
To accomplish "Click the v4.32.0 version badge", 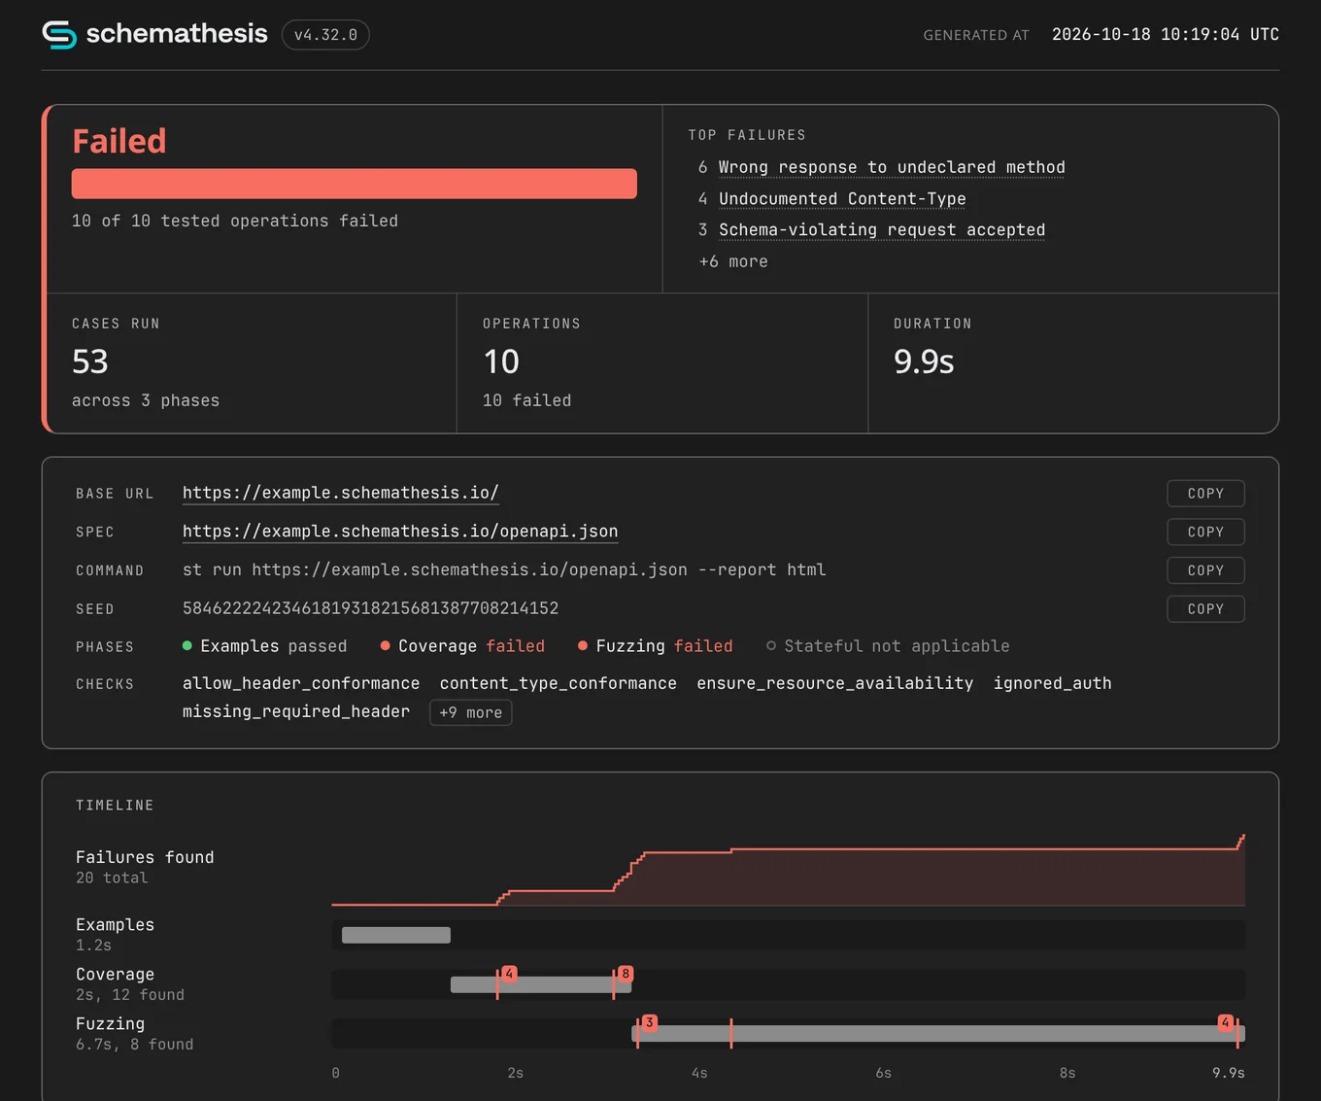I will click(x=325, y=35).
